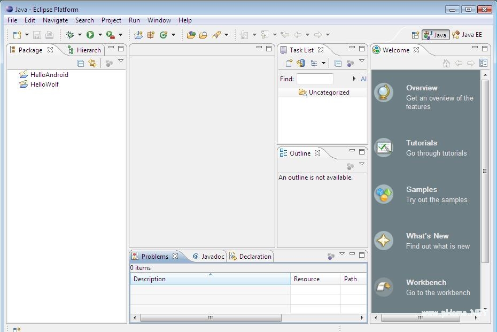Click the New Java Class icon

click(164, 35)
